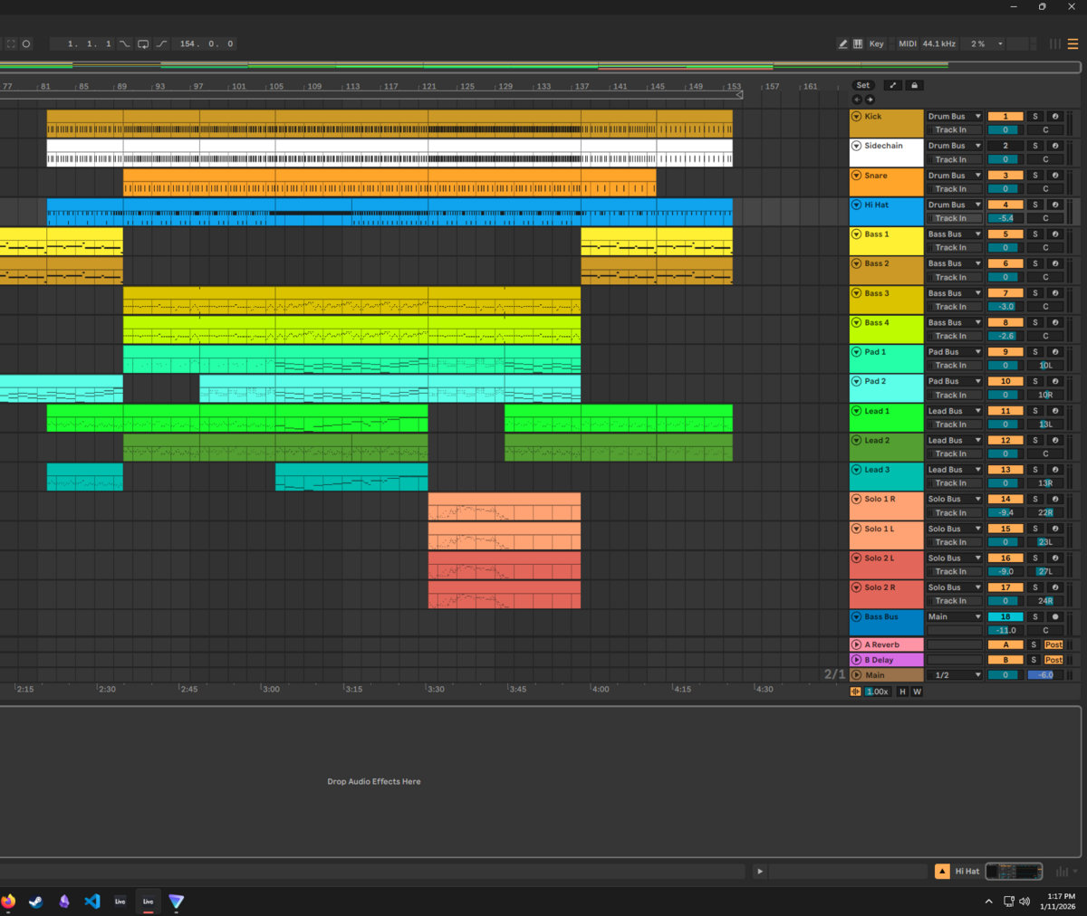Solo the Kick track
Image resolution: width=1087 pixels, height=916 pixels.
click(1035, 117)
